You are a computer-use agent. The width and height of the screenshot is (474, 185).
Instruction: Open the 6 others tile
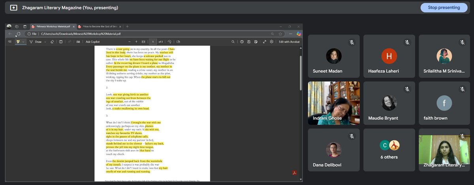[389, 150]
